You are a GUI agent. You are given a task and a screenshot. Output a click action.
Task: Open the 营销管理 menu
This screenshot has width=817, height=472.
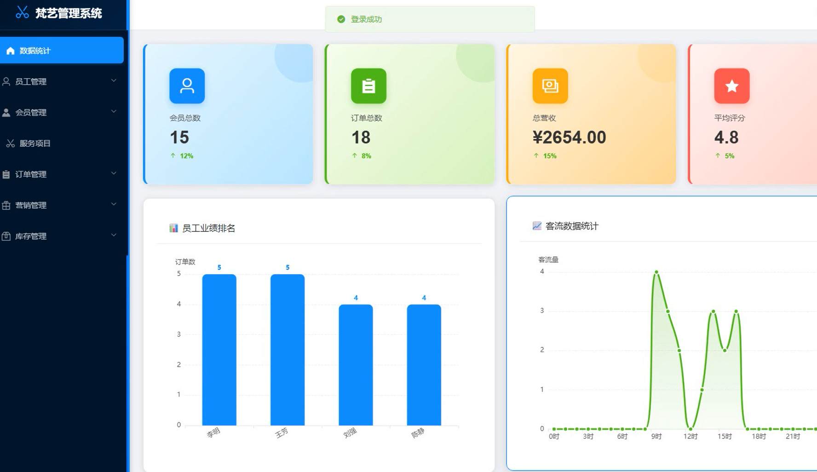pos(62,205)
